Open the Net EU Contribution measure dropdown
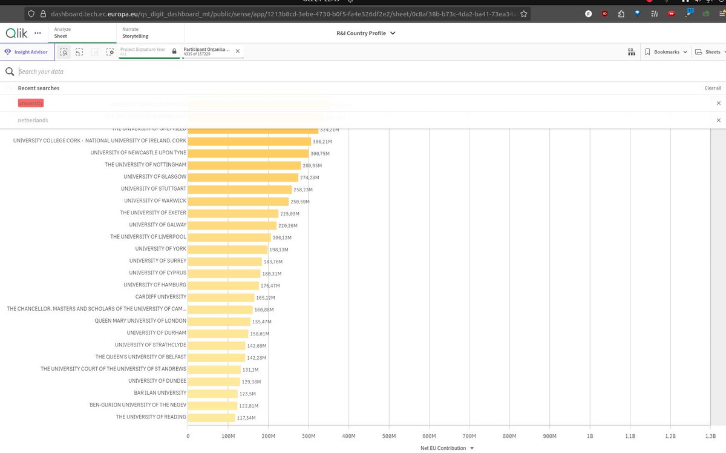This screenshot has height=453, width=726. click(447, 448)
